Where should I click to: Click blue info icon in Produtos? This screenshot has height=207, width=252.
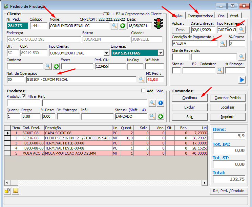[x=161, y=103]
